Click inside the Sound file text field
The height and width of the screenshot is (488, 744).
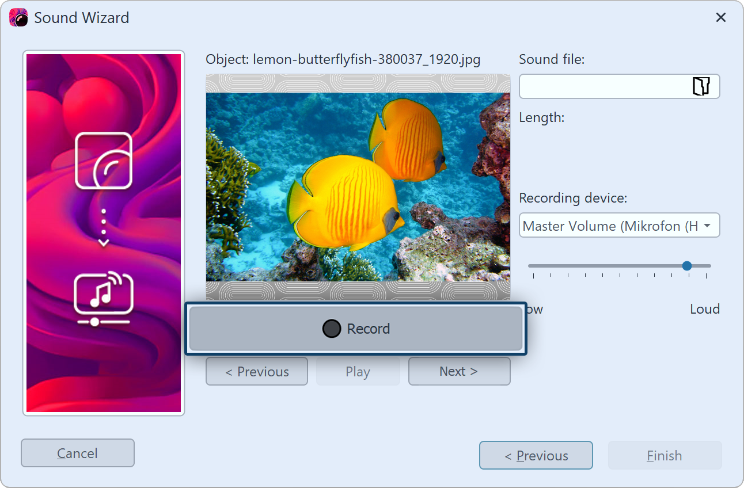pyautogui.click(x=603, y=86)
